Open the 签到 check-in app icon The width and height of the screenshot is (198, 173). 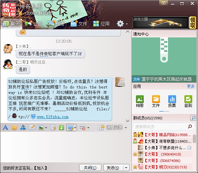point(188,101)
